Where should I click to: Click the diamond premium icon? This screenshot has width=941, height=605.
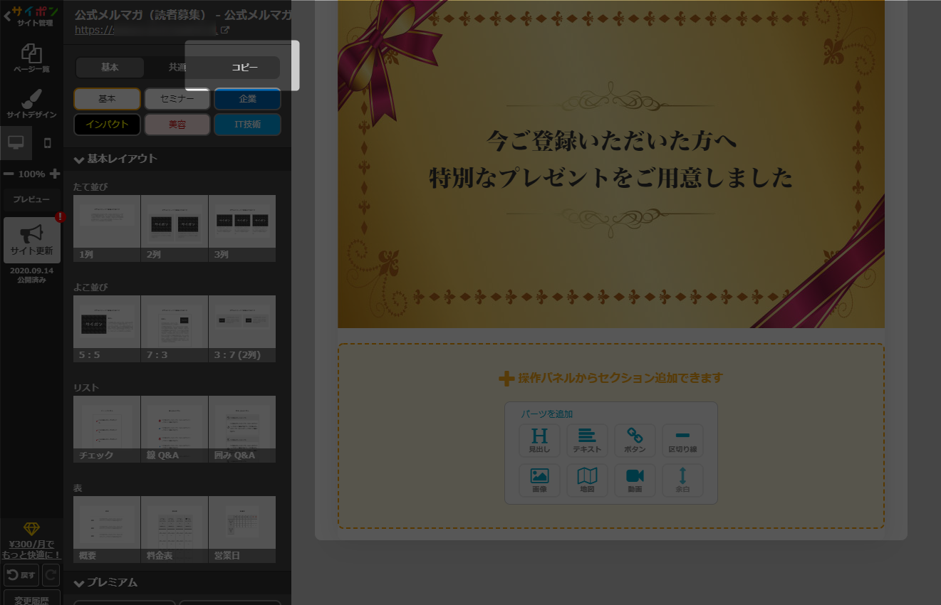31,529
